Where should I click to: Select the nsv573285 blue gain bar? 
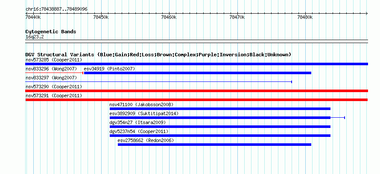click(x=196, y=64)
